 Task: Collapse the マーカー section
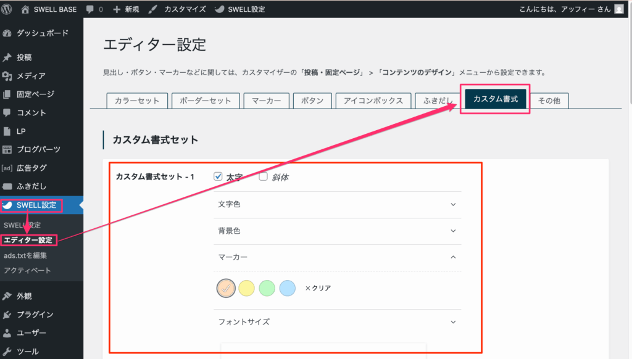point(453,257)
